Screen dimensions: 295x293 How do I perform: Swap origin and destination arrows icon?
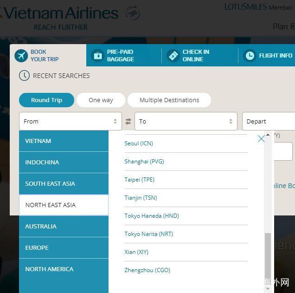(x=128, y=122)
